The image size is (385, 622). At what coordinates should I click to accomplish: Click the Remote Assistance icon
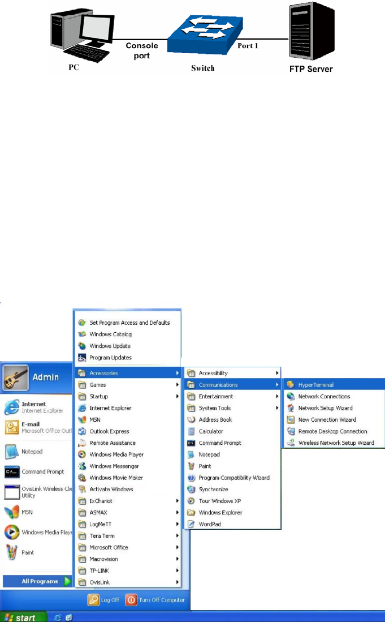82,443
